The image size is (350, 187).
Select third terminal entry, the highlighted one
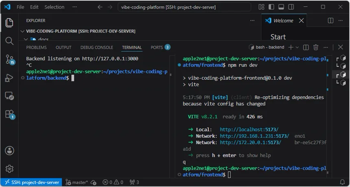point(341,75)
